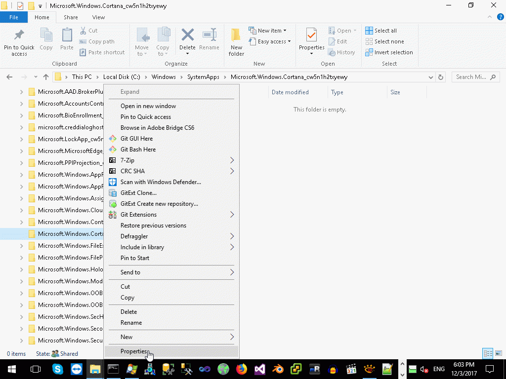This screenshot has height=379, width=506.
Task: Click the Search box field
Action: click(x=475, y=77)
